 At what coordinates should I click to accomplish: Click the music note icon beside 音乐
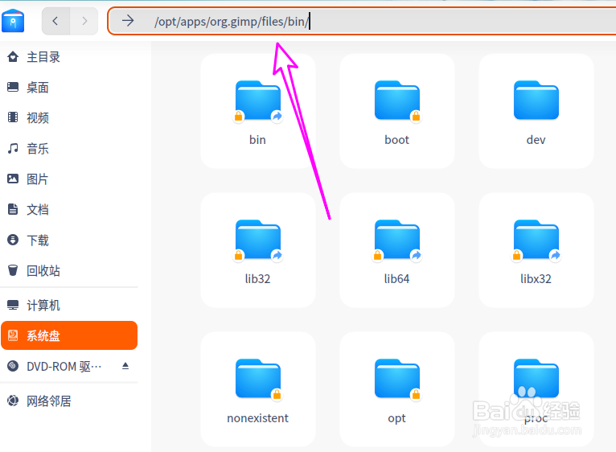click(x=13, y=148)
